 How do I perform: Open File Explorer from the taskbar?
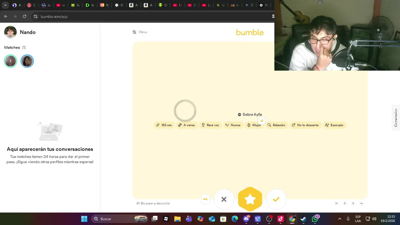(x=177, y=219)
